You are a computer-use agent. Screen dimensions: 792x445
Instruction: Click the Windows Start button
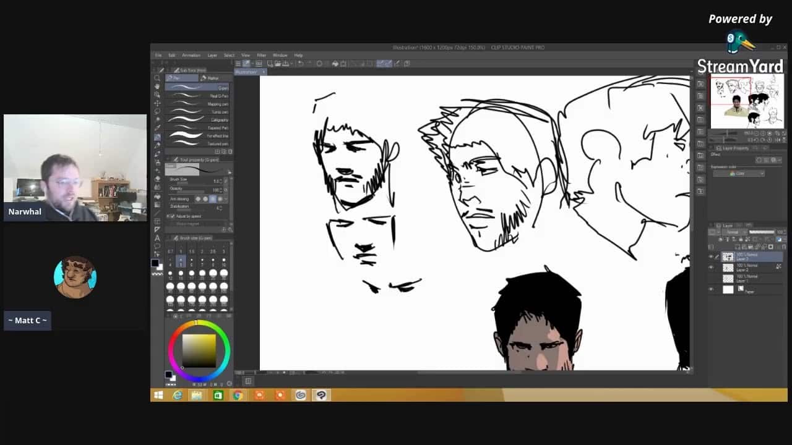[158, 395]
